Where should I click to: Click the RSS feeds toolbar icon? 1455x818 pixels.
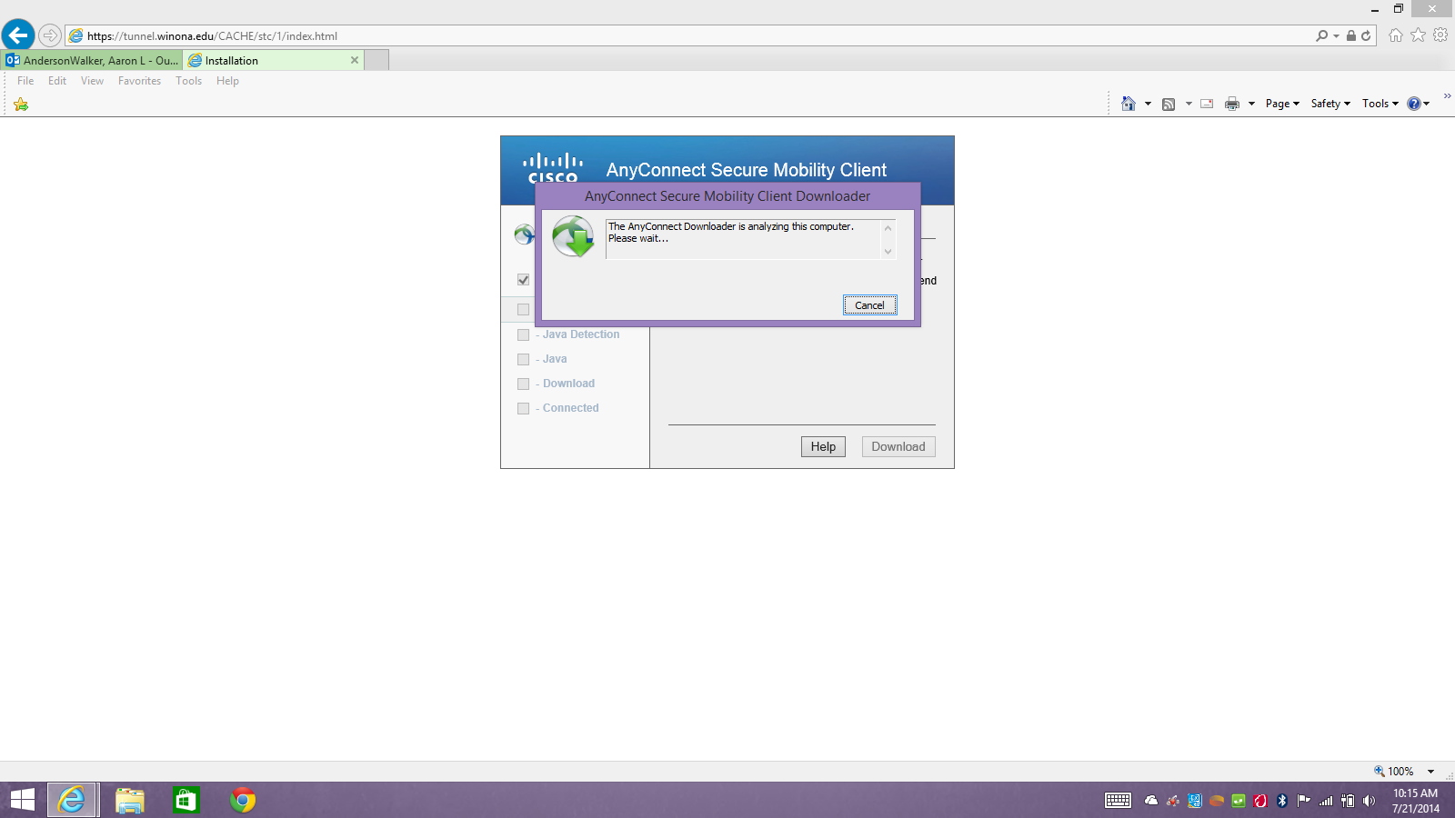(1169, 104)
